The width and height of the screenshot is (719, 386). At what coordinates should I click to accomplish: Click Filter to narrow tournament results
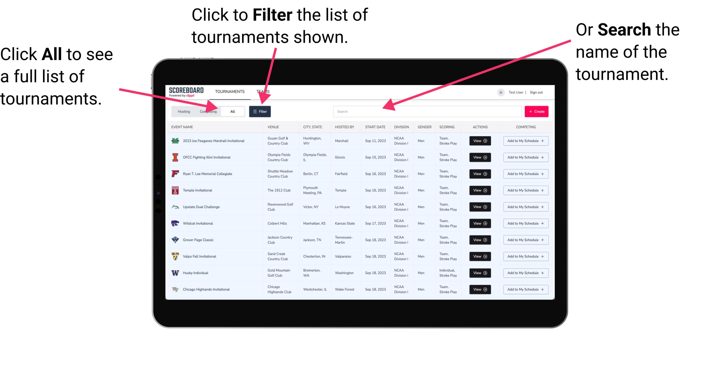(260, 111)
